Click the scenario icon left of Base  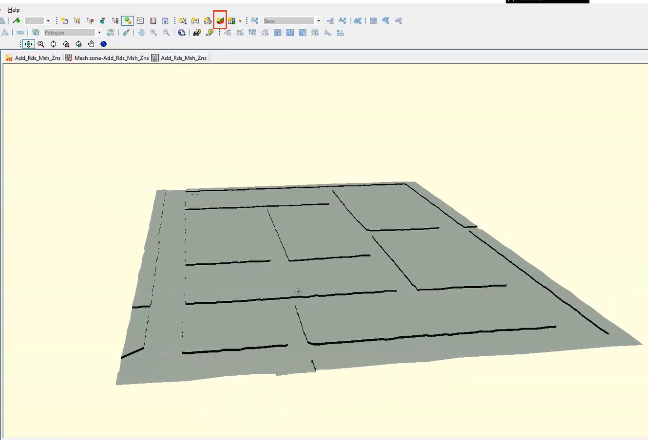click(255, 20)
